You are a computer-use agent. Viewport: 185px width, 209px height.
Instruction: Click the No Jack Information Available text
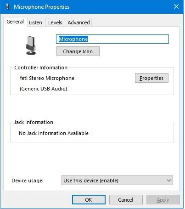(54, 133)
